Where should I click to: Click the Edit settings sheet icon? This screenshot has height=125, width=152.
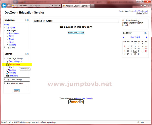click(7, 65)
